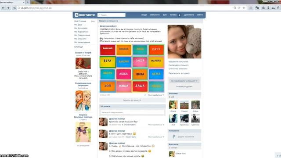Open the допомога header menu item

click(x=189, y=15)
